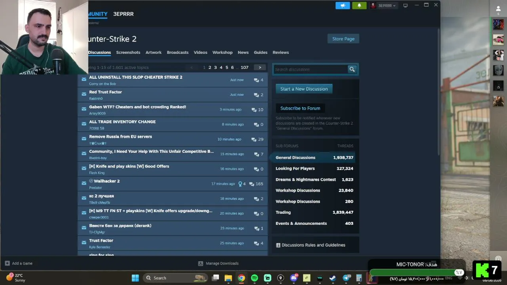The height and width of the screenshot is (285, 507).
Task: Click the Steam page vertical scrollbar
Action: click(438, 91)
